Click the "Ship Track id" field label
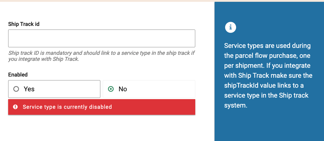This screenshot has height=141, width=324. coord(24,24)
